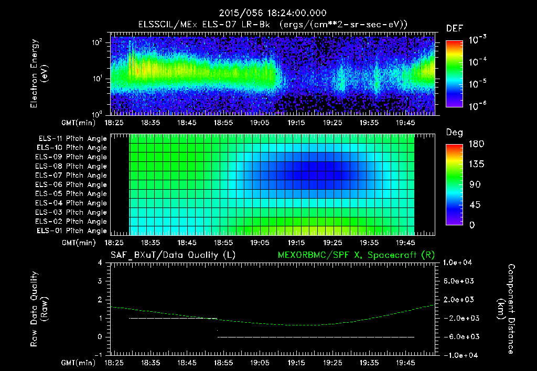Screen dimensions: 537x371
Task: Click the 'ELS-10 Pitch Angle' row label
Action: click(72, 148)
